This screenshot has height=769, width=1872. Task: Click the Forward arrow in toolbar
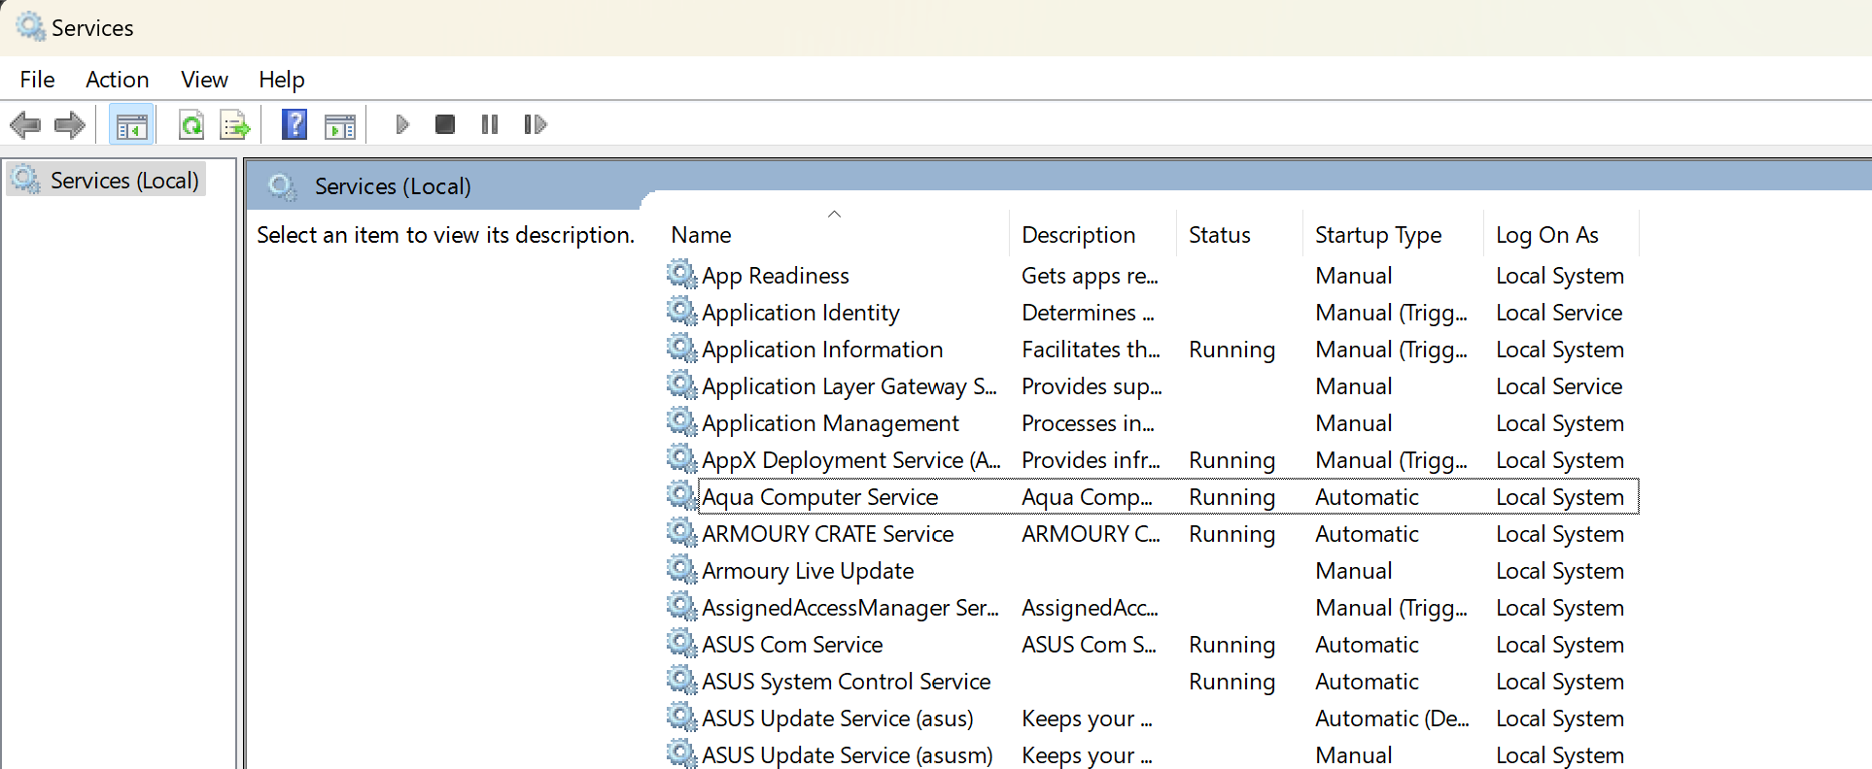pyautogui.click(x=70, y=124)
